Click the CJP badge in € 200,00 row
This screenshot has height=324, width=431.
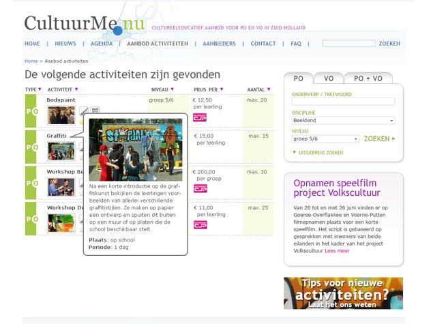coord(200,189)
